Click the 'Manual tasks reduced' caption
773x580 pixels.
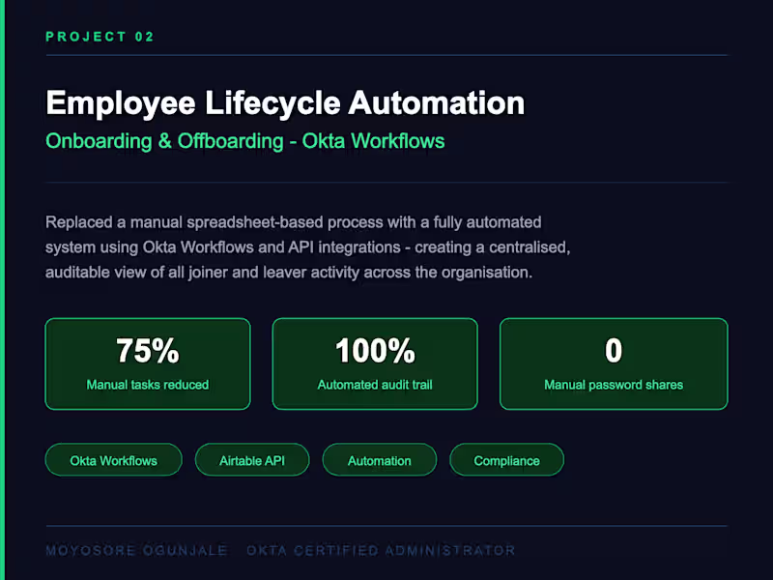click(x=148, y=385)
